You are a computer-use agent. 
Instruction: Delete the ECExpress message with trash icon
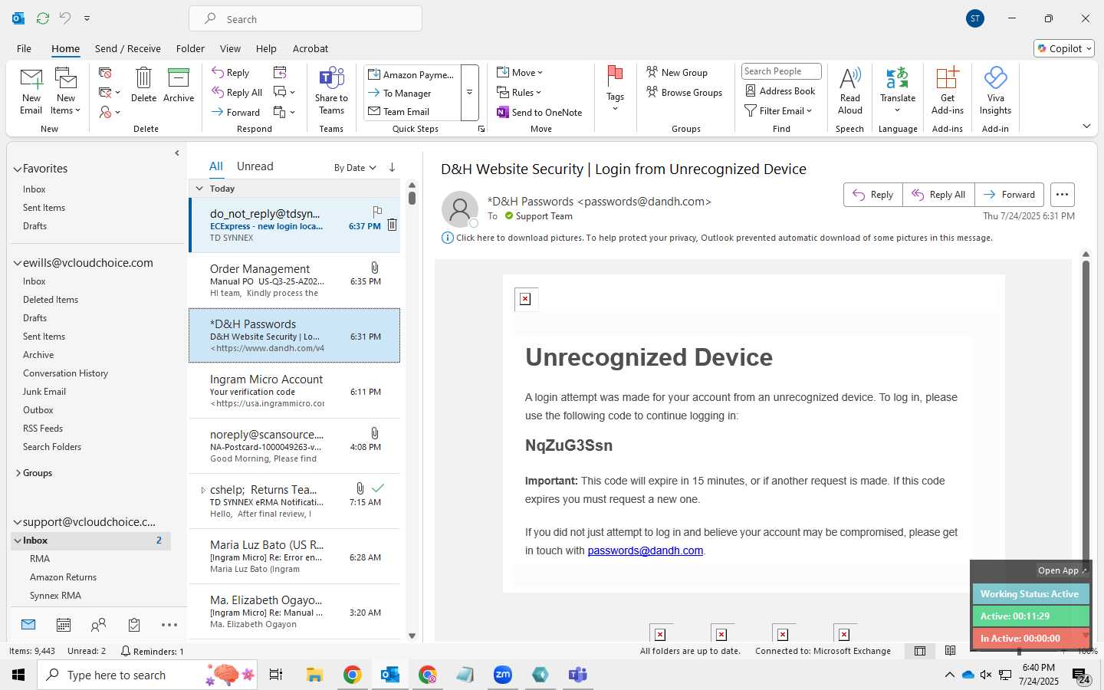(392, 225)
